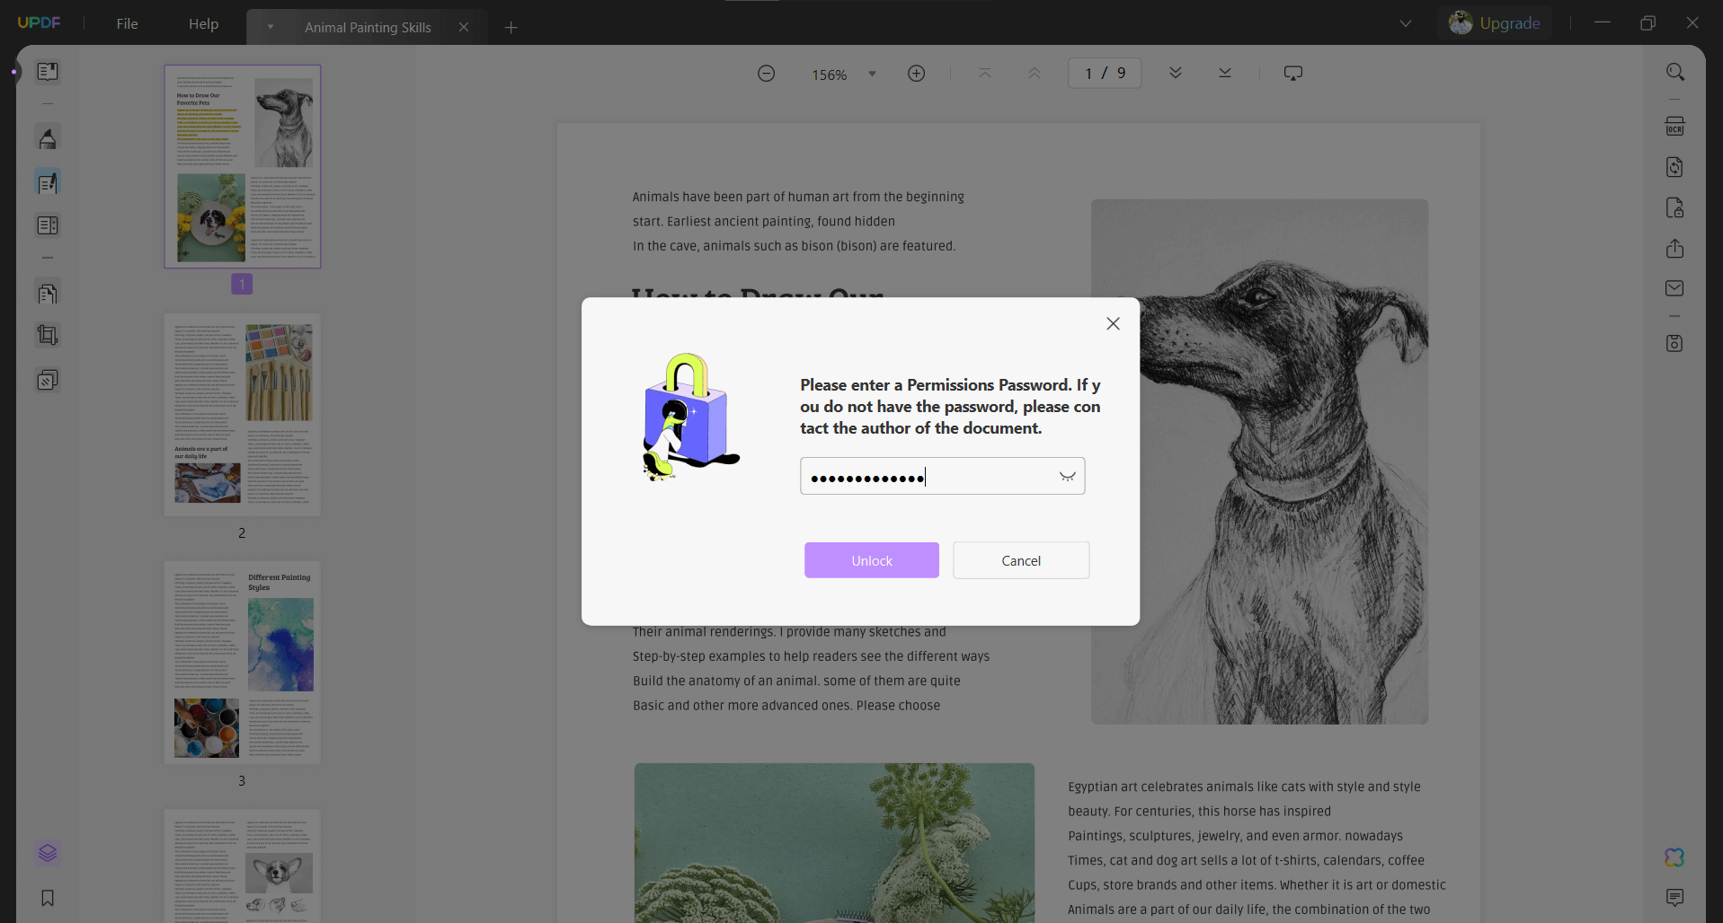Screen dimensions: 1723x923
Task: Open the Reader mode icon
Action: [x=48, y=72]
